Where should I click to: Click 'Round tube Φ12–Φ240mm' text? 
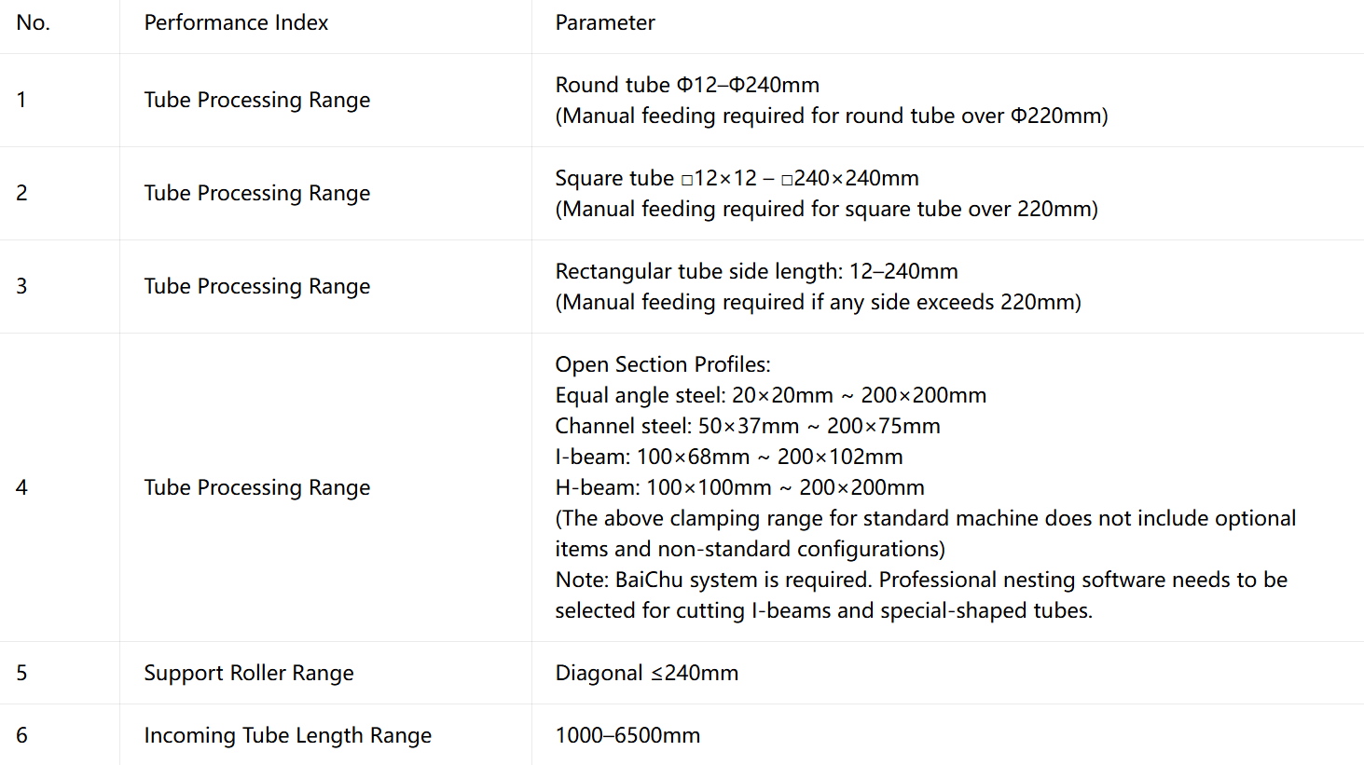(x=687, y=85)
